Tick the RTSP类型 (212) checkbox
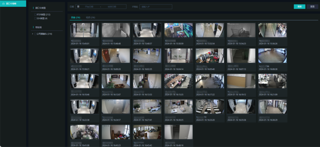The height and width of the screenshot is (147, 320). pyautogui.click(x=36, y=14)
